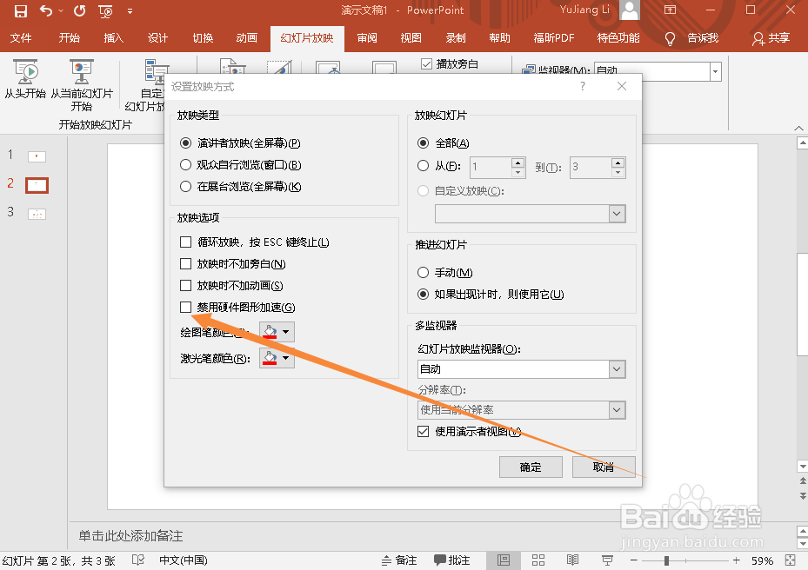
Task: Select 手动 advance radio button
Action: pyautogui.click(x=423, y=272)
